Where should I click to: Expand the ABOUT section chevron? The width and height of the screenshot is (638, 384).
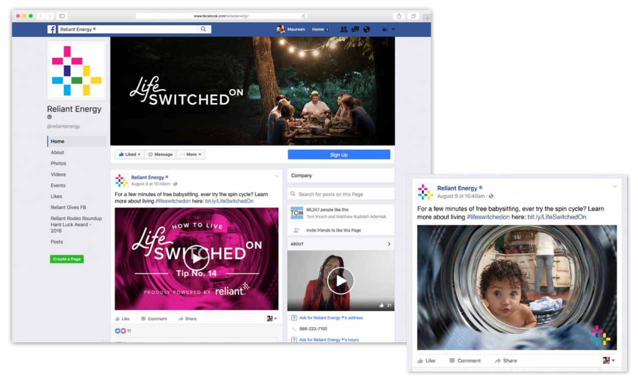point(389,244)
